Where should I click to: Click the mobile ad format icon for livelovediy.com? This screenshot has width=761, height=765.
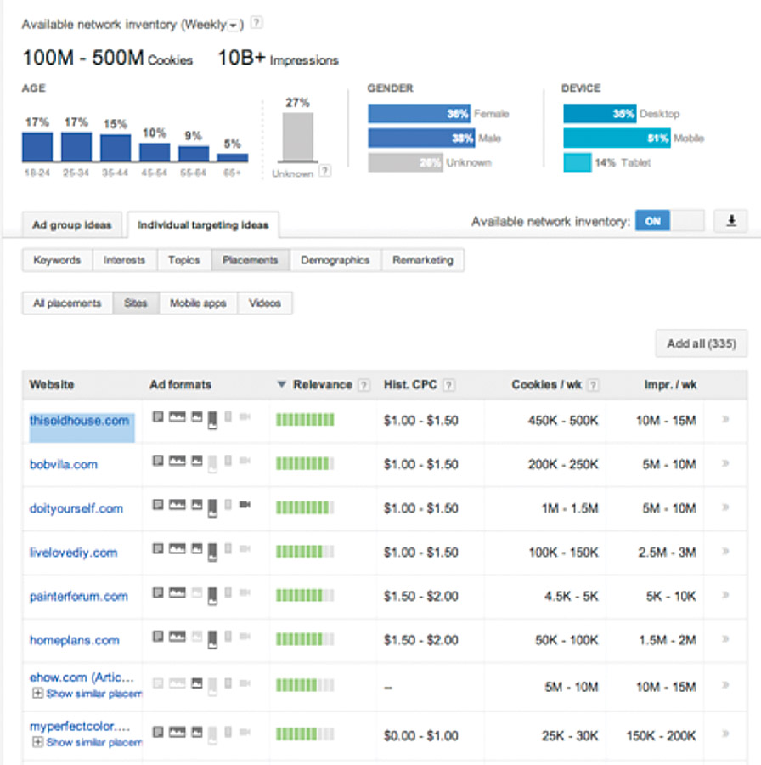212,552
